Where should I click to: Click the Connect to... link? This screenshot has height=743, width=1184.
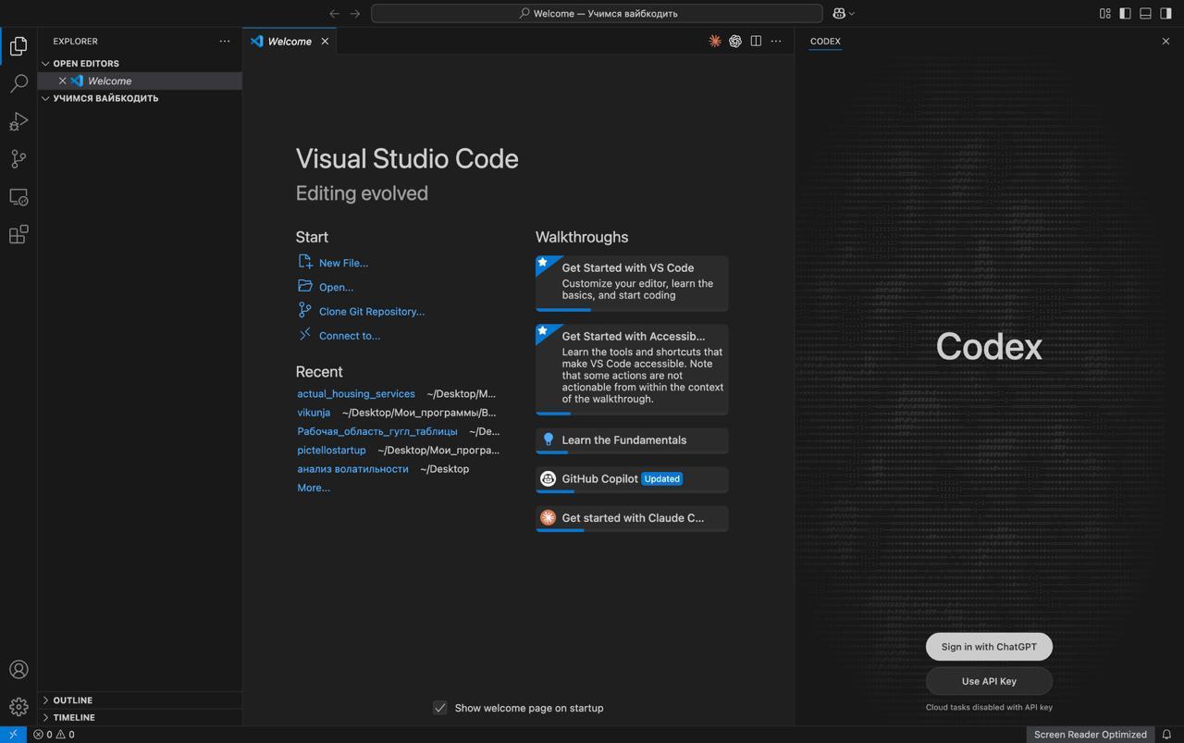pyautogui.click(x=350, y=335)
